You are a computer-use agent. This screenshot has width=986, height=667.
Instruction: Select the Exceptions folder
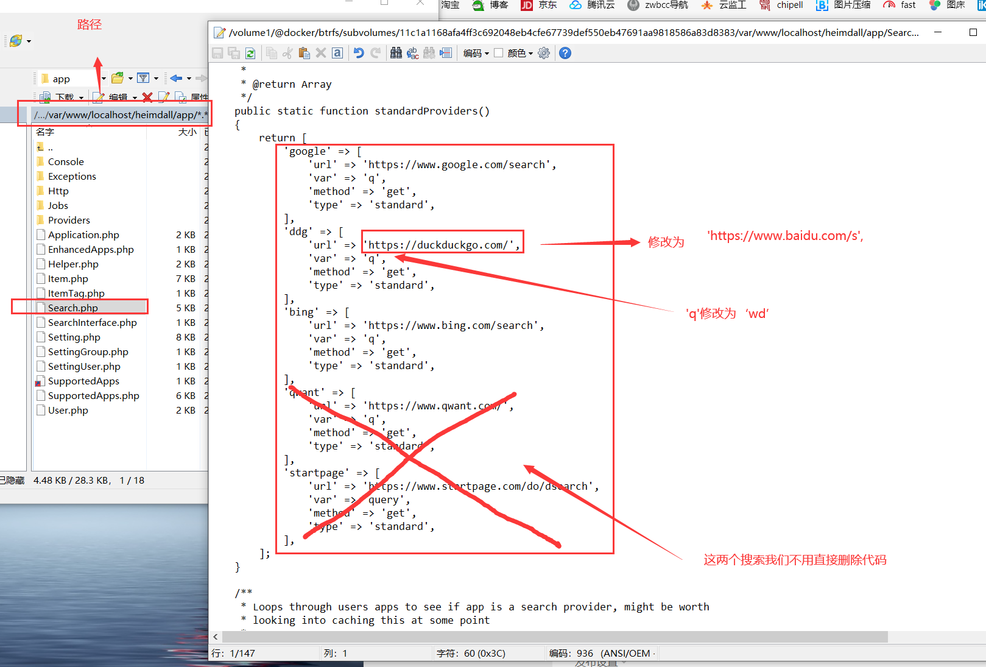[x=72, y=176]
